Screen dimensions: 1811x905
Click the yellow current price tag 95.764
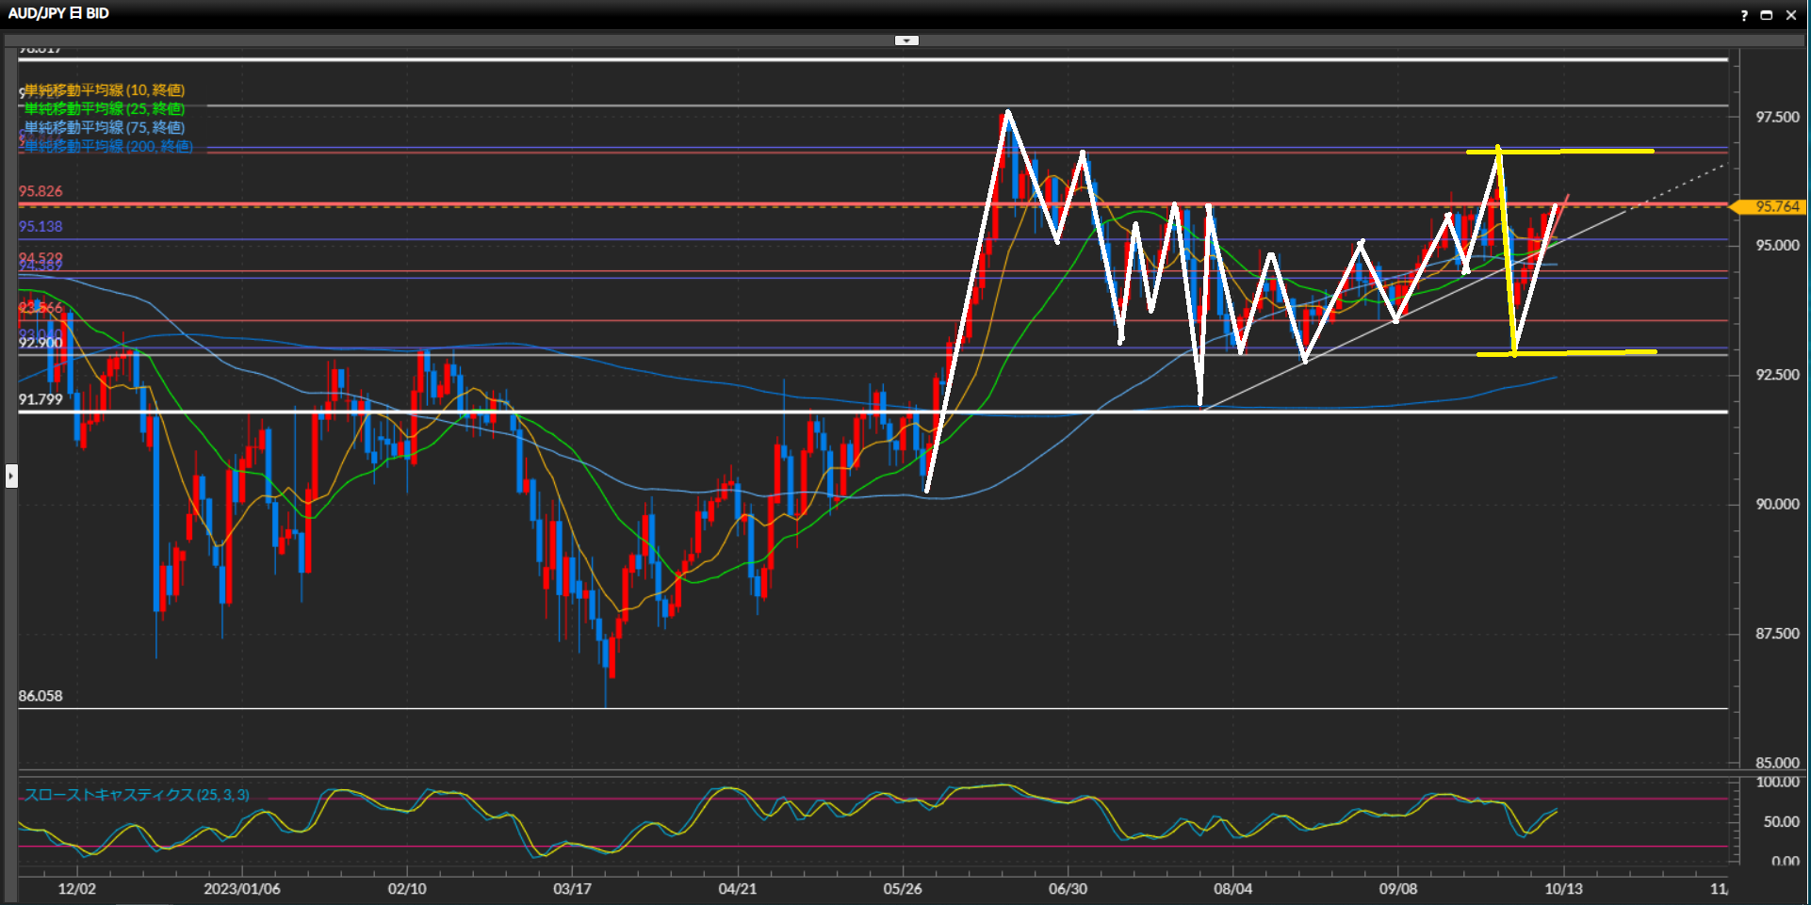coord(1776,206)
